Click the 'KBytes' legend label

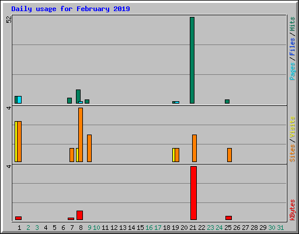292,210
